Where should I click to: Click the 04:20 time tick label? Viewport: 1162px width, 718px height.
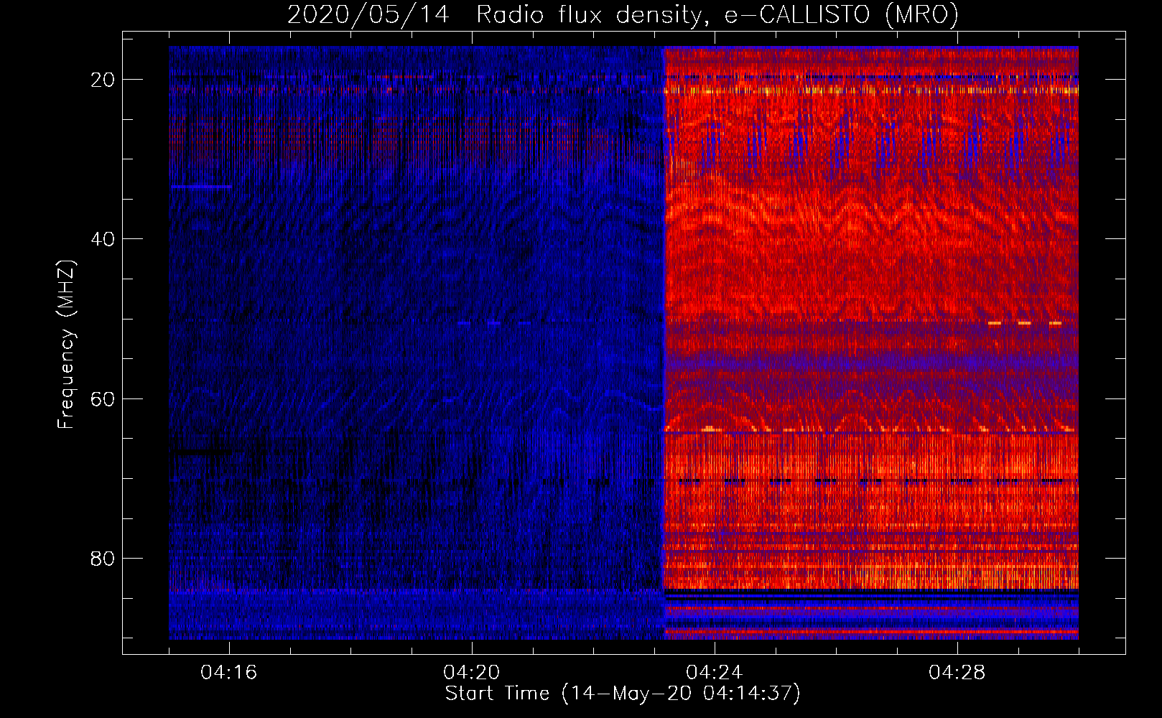[472, 673]
